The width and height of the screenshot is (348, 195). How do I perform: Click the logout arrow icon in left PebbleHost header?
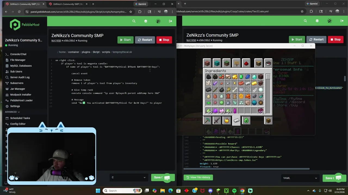(170, 21)
